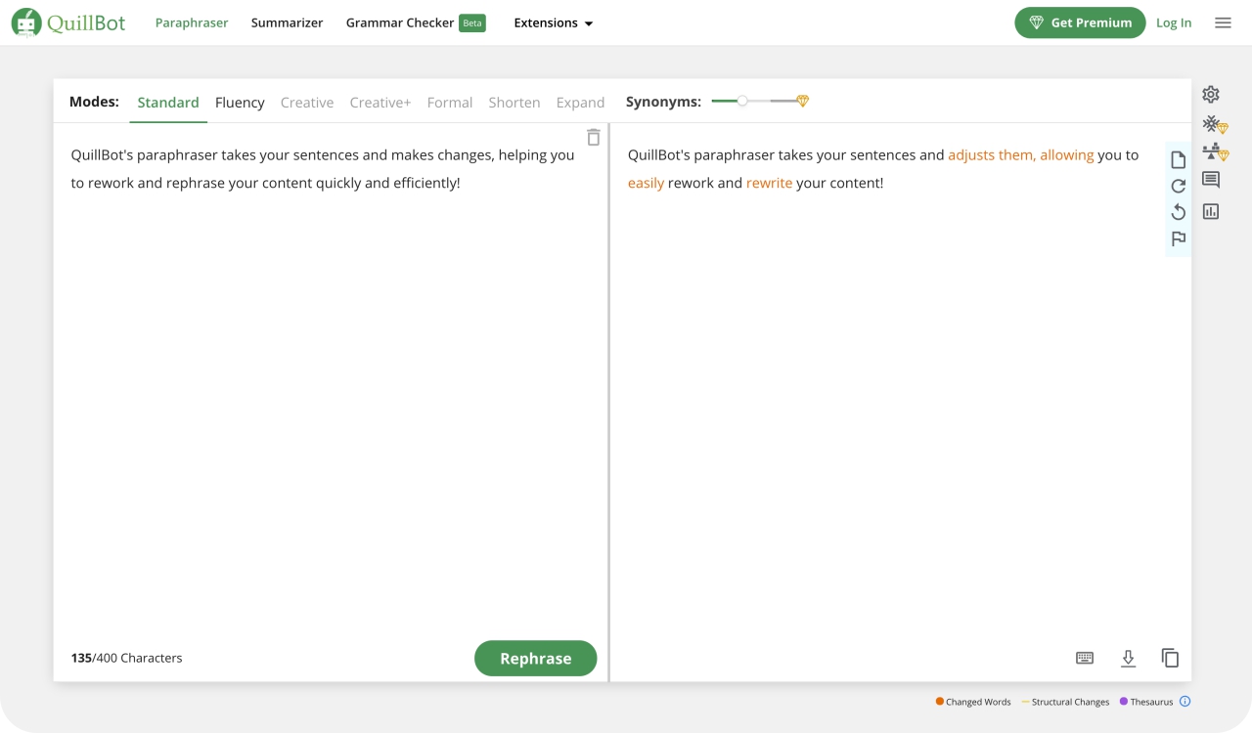1252x733 pixels.
Task: Click the orange word "rewrite" in output
Action: [x=769, y=183]
